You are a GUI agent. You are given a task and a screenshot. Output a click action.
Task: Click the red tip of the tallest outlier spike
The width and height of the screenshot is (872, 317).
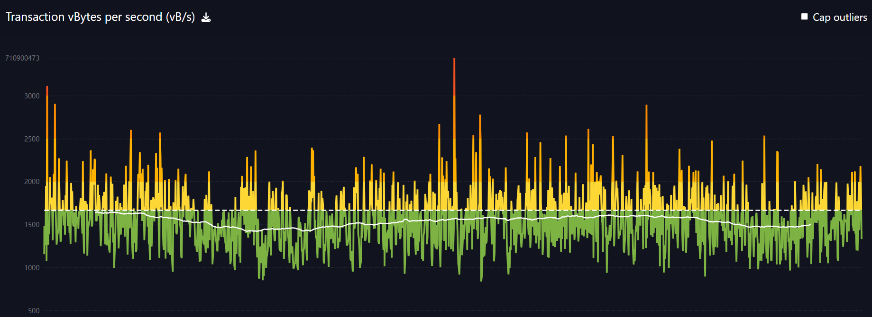coord(454,71)
